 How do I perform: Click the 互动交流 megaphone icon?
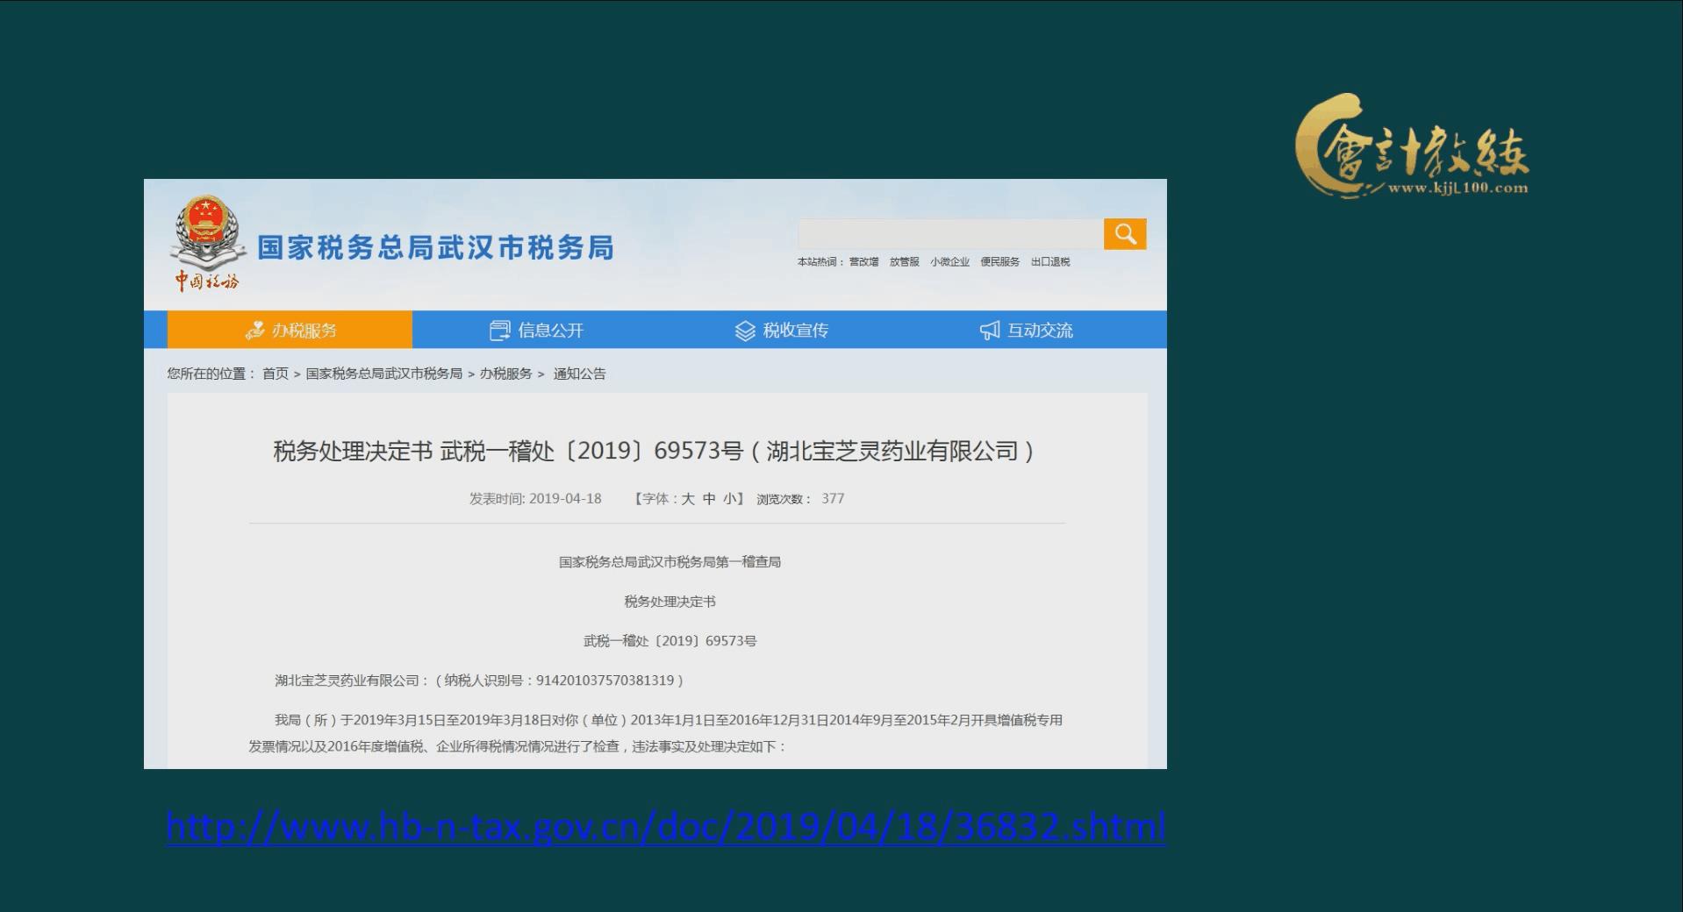(988, 331)
